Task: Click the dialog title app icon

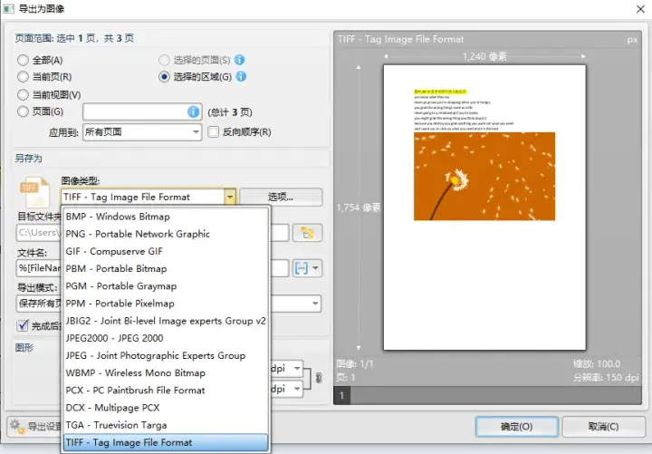Action: [8, 9]
